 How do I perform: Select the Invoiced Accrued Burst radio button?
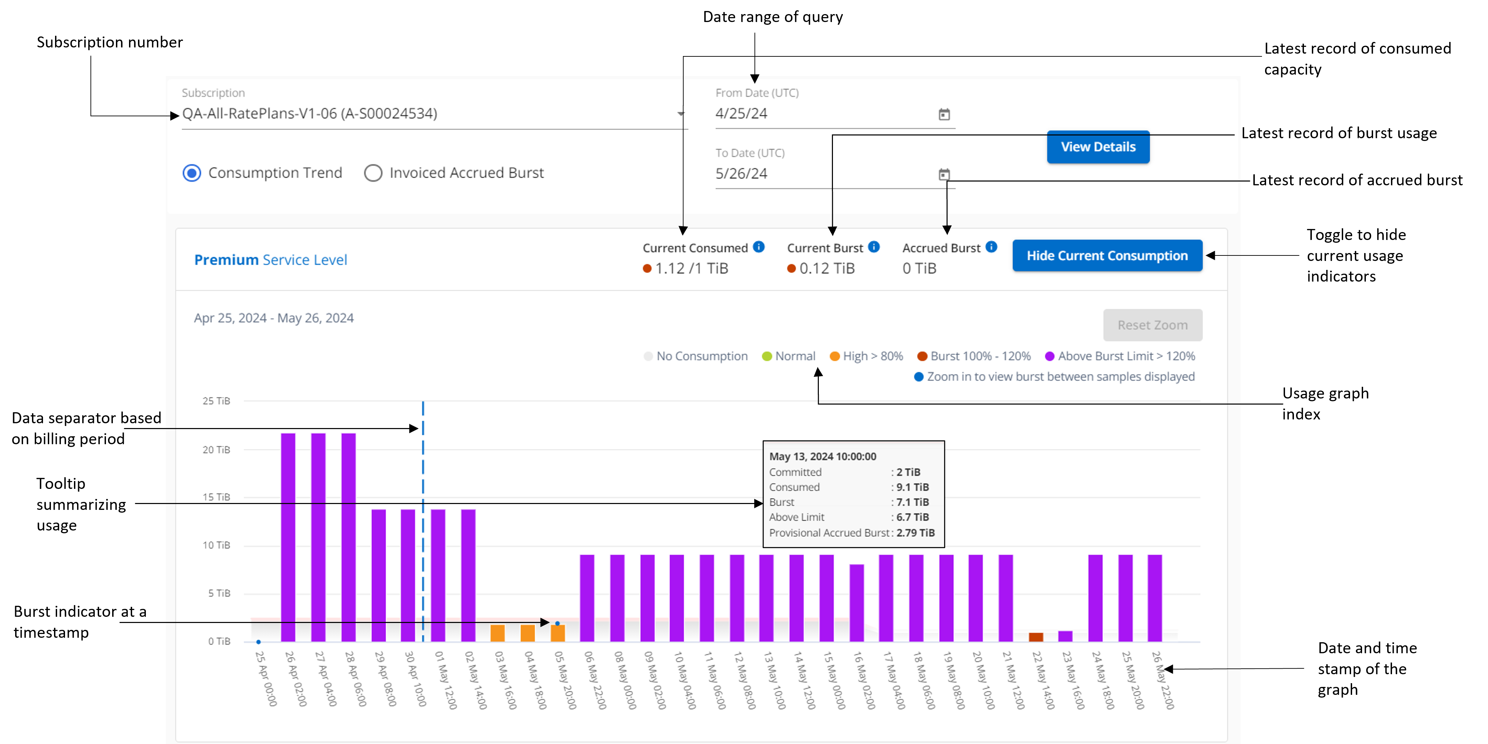375,173
